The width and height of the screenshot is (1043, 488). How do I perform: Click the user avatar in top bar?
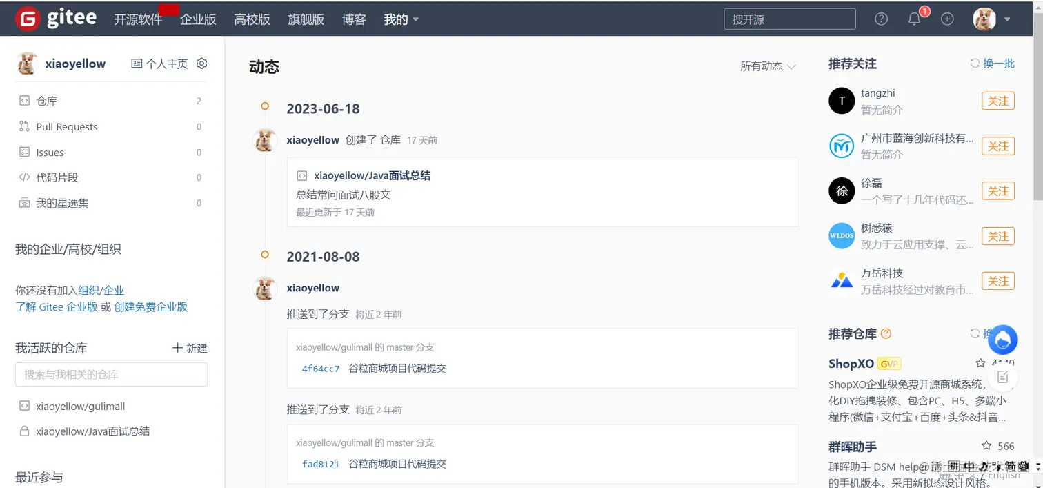click(984, 19)
